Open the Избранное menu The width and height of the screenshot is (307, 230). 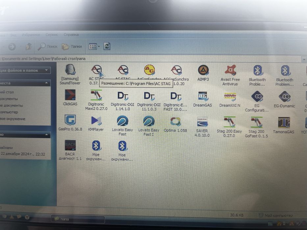(31, 35)
